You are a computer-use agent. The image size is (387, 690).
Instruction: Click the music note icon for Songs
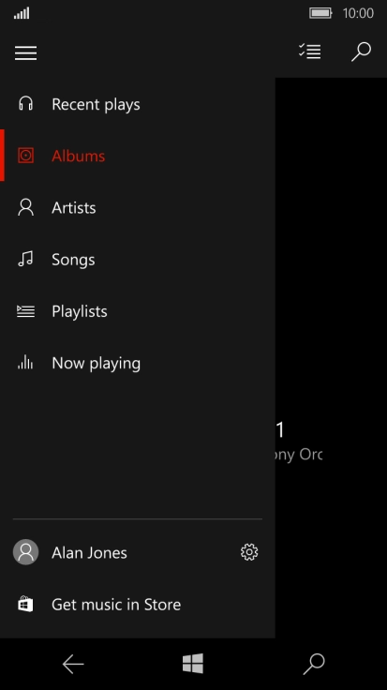click(25, 259)
